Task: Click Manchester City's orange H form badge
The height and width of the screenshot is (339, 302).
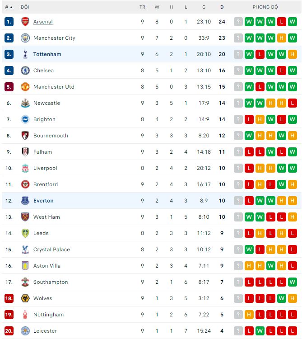Action: tap(282, 38)
